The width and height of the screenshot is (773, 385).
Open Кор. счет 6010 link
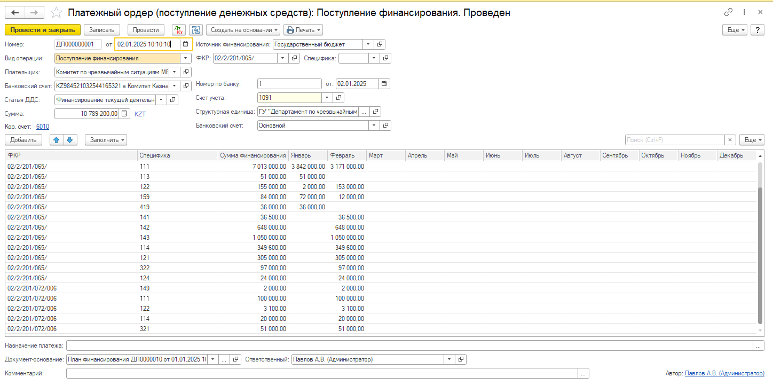[x=43, y=127]
